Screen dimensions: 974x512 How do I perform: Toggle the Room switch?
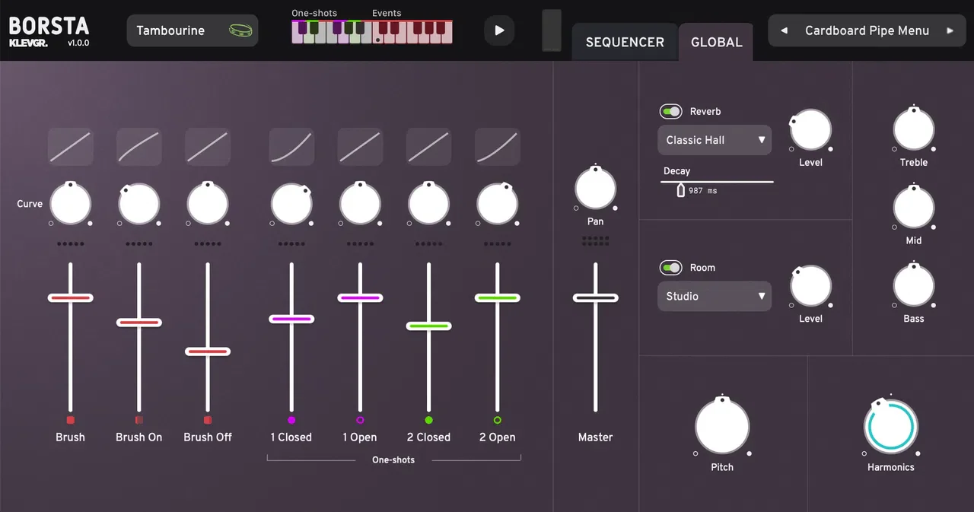pos(670,268)
